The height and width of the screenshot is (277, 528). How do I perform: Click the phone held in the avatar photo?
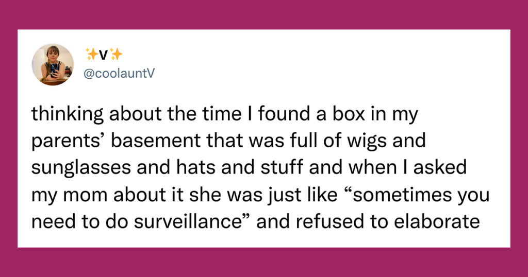pos(54,70)
